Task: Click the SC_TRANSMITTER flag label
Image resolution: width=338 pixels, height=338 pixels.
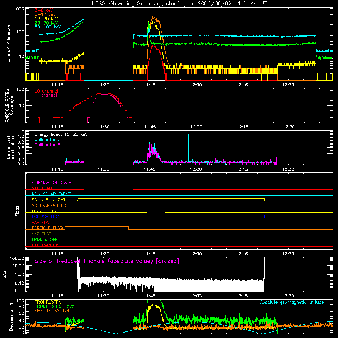Action: 49,205
